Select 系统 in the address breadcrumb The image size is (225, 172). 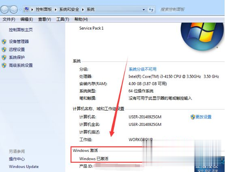[x=90, y=10]
